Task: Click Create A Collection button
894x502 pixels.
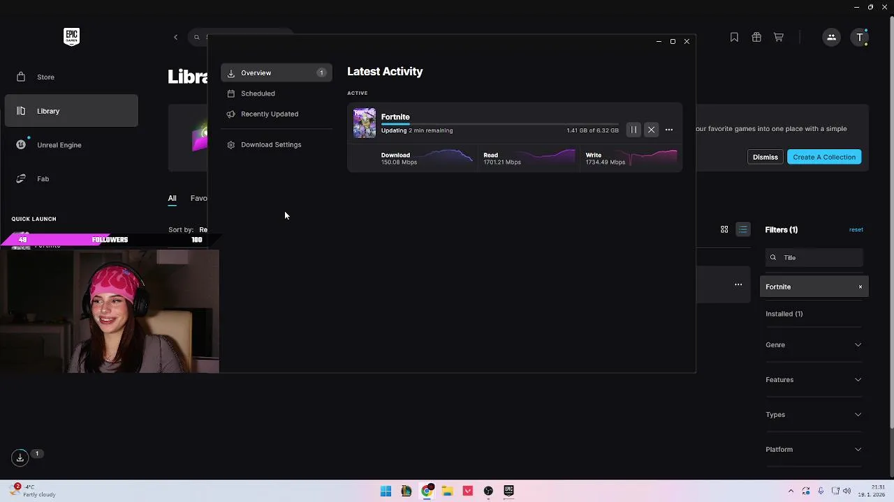Action: (824, 157)
